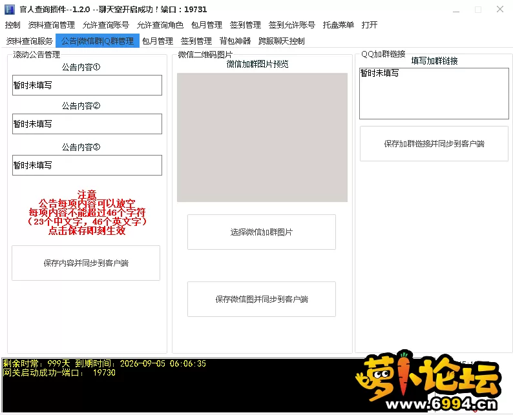Open the 签到管理 menu in menu bar
The image size is (513, 415).
(x=246, y=25)
